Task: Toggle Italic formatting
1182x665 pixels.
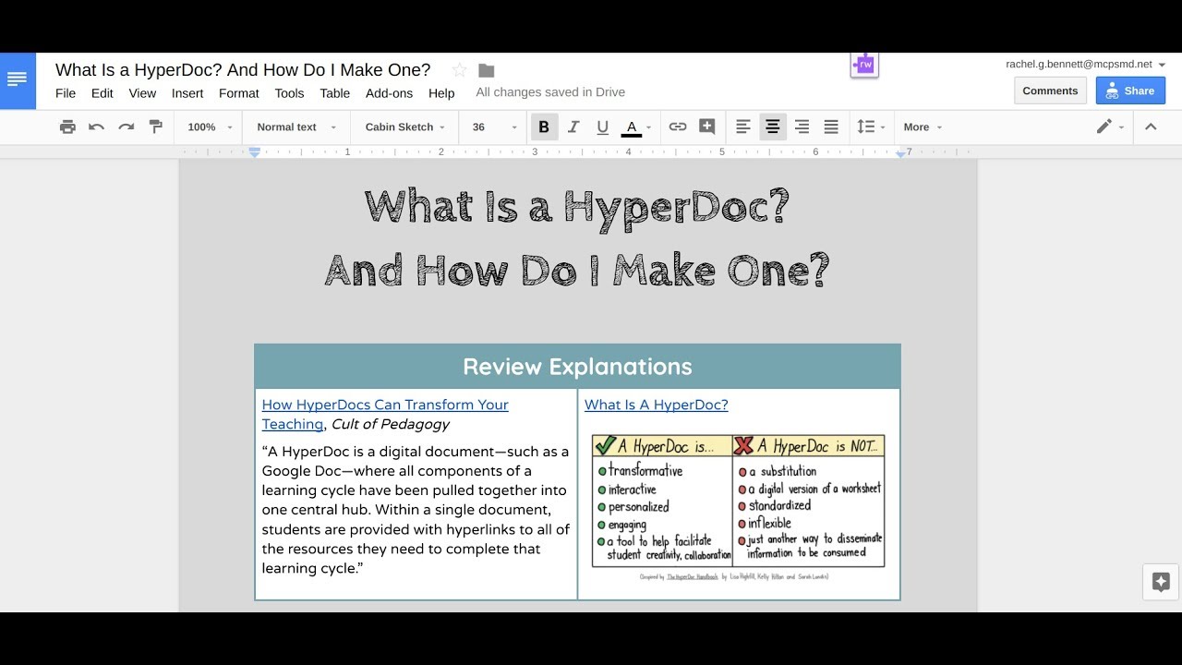Action: tap(573, 127)
